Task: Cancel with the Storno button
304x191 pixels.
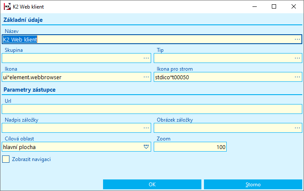Action: click(253, 184)
